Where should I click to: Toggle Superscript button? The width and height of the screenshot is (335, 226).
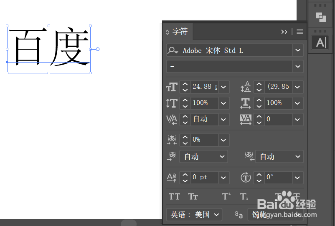pyautogui.click(x=226, y=196)
